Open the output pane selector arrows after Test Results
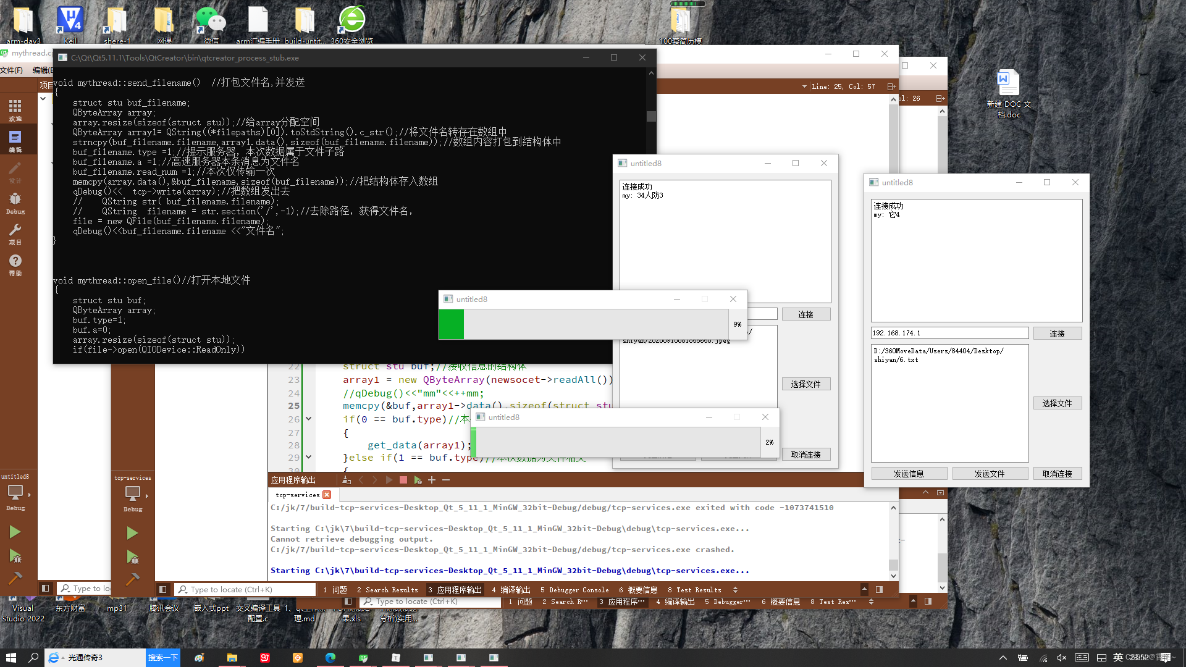Screen dimensions: 1186x667 [735, 590]
